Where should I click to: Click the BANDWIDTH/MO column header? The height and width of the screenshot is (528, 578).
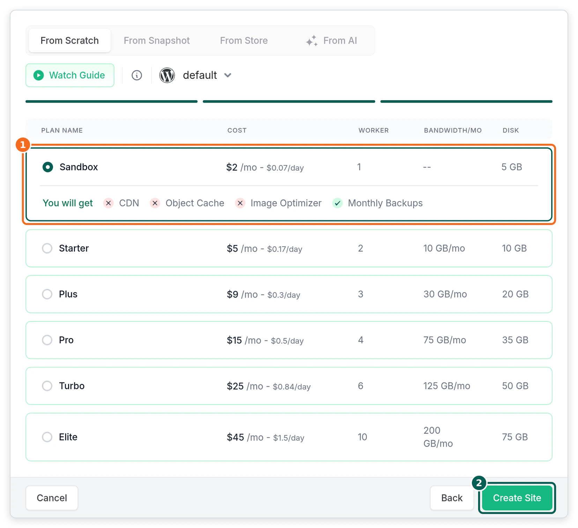pos(453,131)
